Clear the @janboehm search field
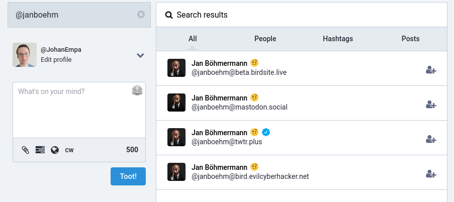The width and height of the screenshot is (454, 202). click(141, 15)
